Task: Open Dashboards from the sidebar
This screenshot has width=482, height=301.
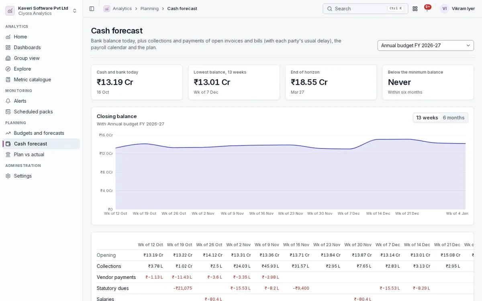Action: coord(41,47)
